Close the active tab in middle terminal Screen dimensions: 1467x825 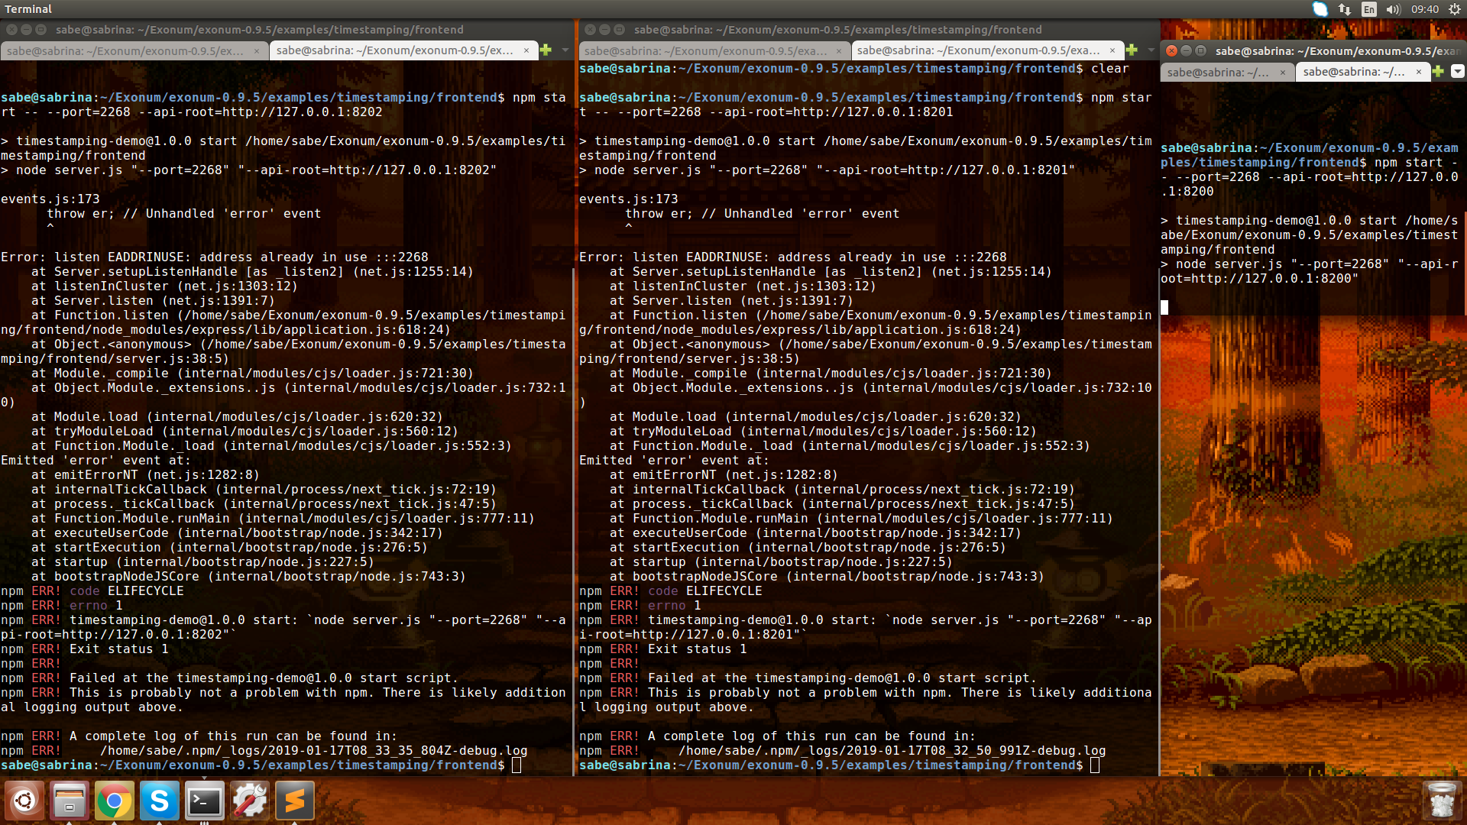1112,50
